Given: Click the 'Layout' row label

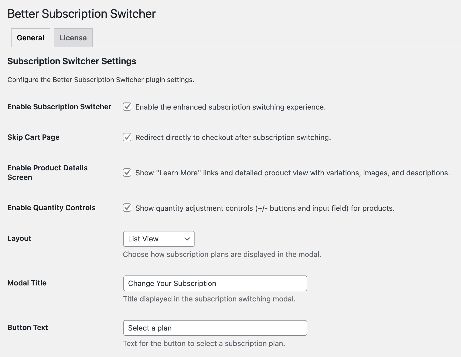Looking at the screenshot, I should [x=19, y=238].
